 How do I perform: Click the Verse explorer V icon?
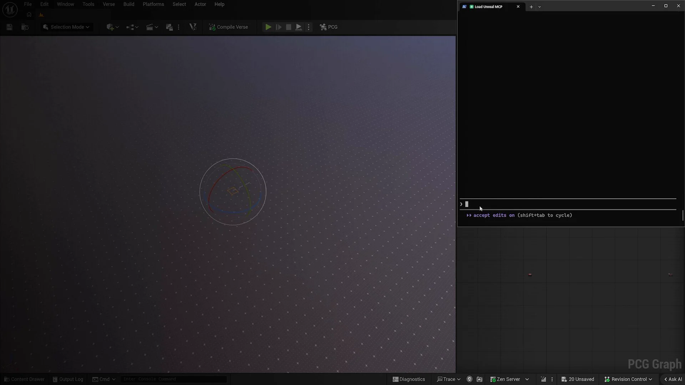[193, 27]
